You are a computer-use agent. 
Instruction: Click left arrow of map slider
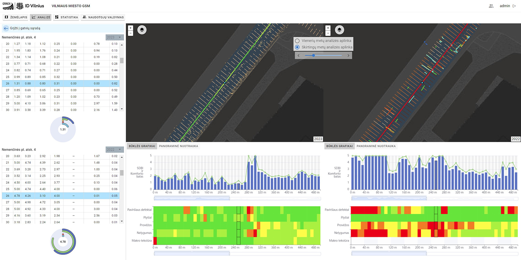tap(298, 56)
